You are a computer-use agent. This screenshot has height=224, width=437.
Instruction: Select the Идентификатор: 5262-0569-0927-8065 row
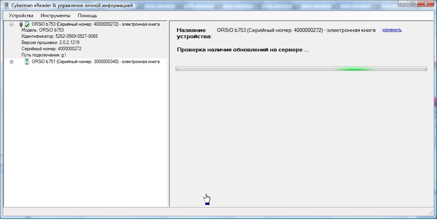(x=60, y=36)
